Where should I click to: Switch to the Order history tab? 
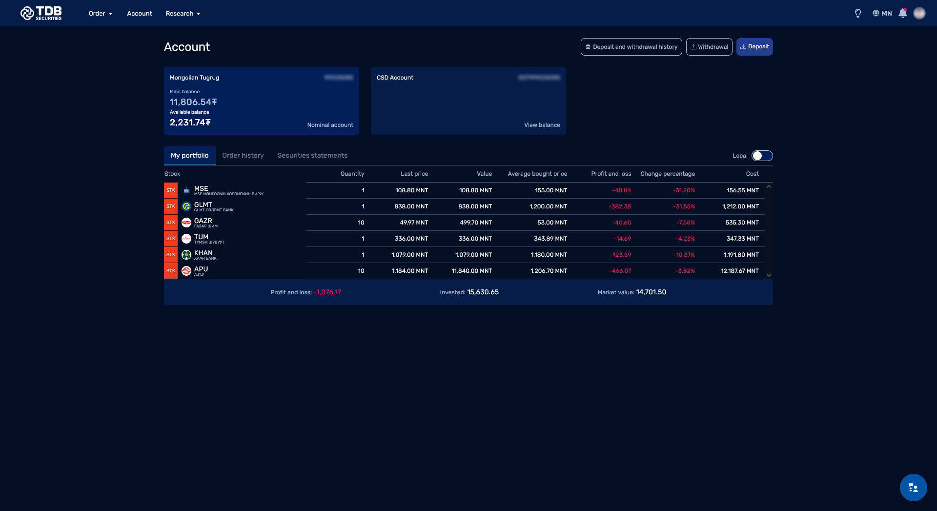[243, 156]
